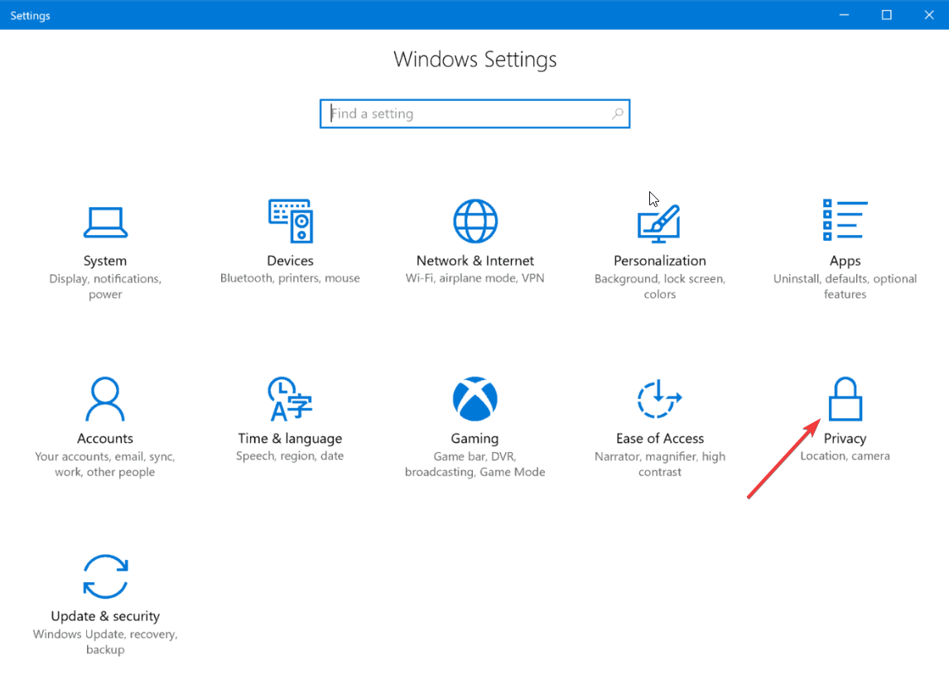Screen dimensions: 949x674
Task: Click the search magnifier in the search box
Action: [618, 113]
